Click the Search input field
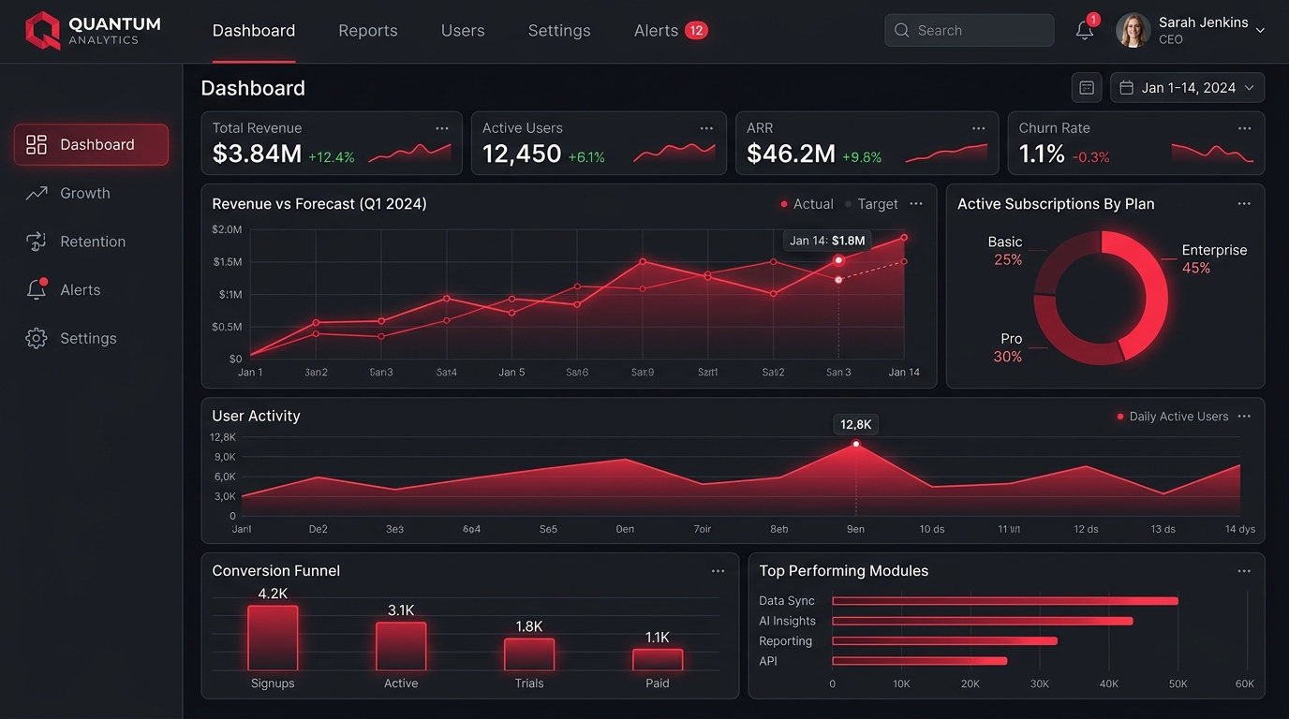Screen dimensions: 1289x719 [969, 30]
